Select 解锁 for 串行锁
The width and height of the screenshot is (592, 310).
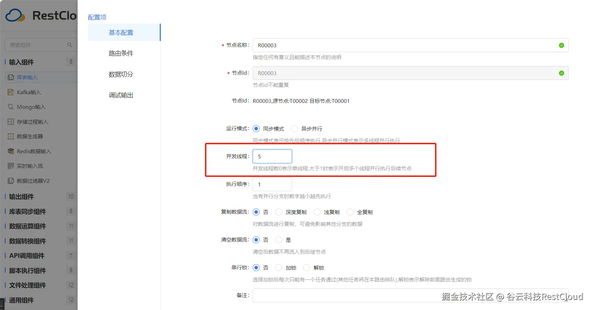(307, 268)
